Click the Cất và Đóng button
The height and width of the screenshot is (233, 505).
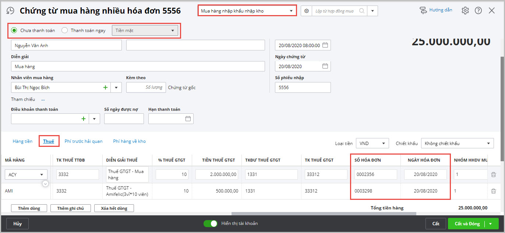(x=467, y=224)
